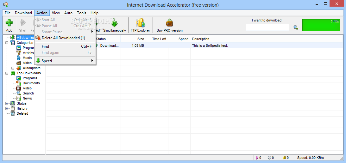Select the Music category
The height and width of the screenshot is (163, 346).
coord(27,58)
